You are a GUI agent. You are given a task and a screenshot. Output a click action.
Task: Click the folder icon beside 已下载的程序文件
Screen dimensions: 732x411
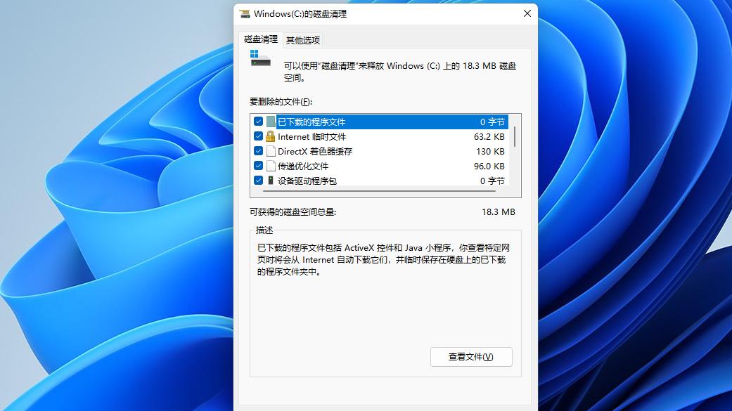click(x=271, y=121)
